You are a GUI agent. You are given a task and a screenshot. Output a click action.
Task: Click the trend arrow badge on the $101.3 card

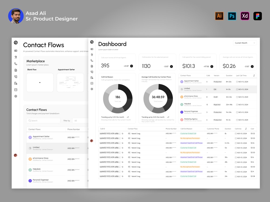[212, 67]
